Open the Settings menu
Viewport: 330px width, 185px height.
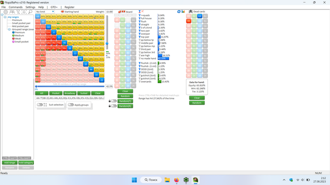click(30, 7)
